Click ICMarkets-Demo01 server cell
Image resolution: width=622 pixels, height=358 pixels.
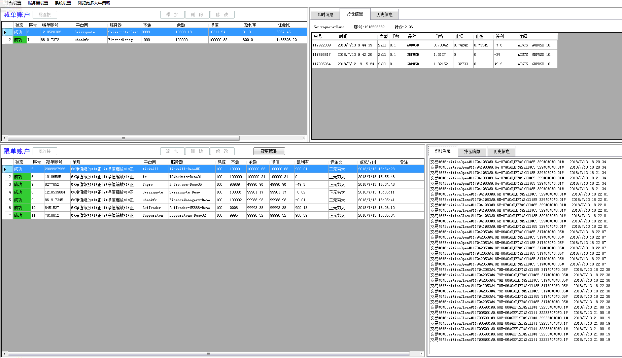[192, 177]
